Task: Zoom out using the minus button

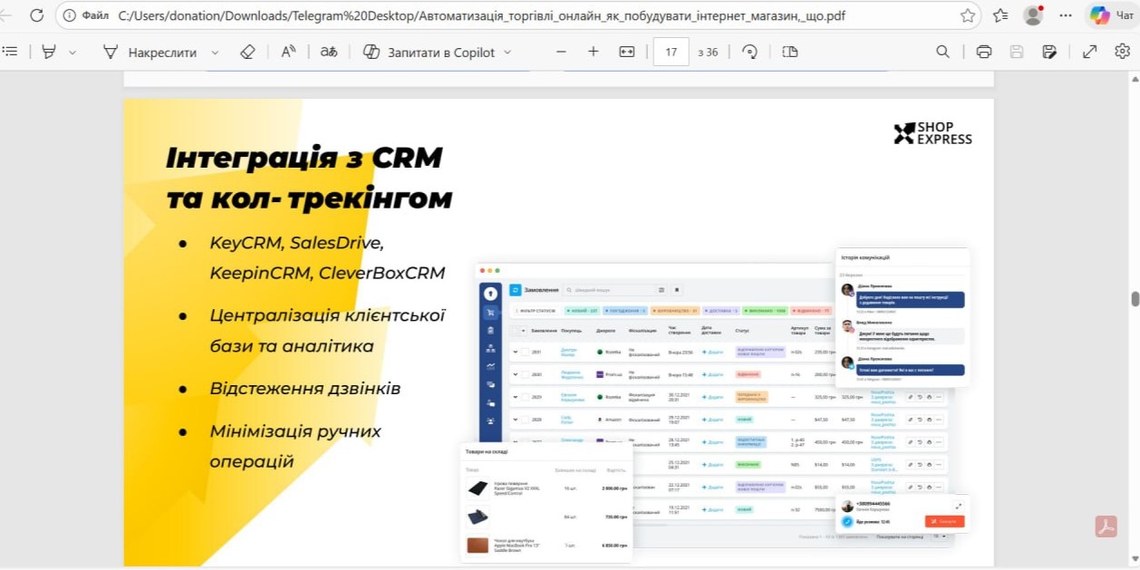Action: pos(561,52)
